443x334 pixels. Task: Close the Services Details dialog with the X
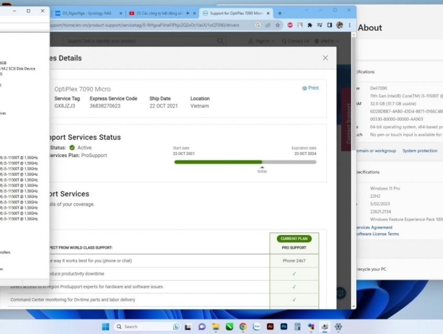[x=325, y=58]
